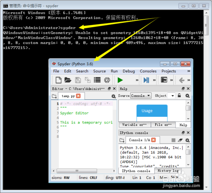212x193 pixels.
Task: Open the Search menu
Action: tap(82, 71)
